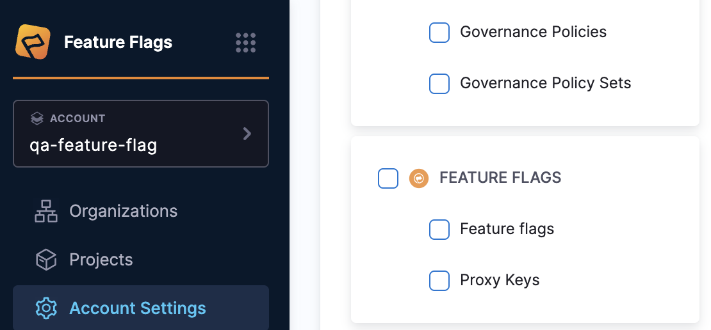Click the orange Feature Flags section icon
The image size is (711, 330).
tap(419, 178)
